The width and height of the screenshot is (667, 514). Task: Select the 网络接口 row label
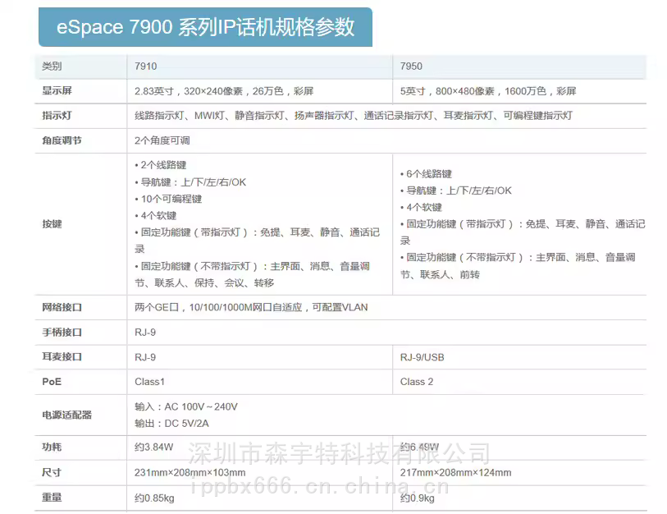point(62,308)
